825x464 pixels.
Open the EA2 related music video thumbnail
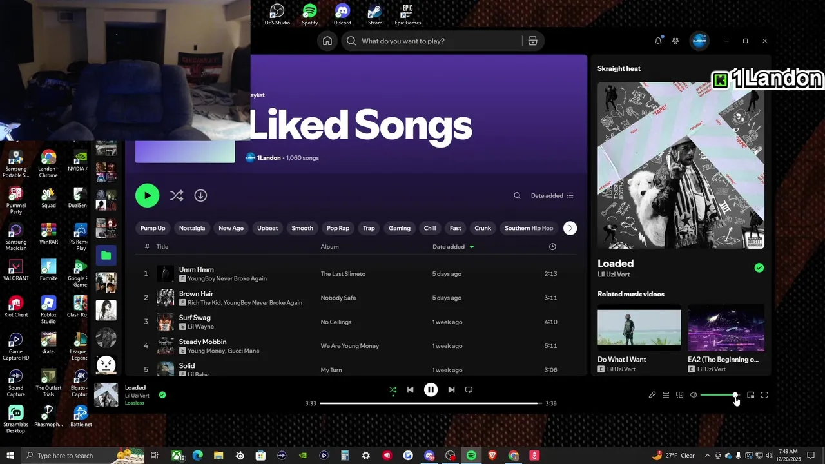coord(726,328)
